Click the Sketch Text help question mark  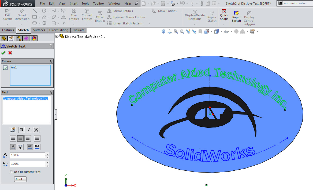pos(51,46)
